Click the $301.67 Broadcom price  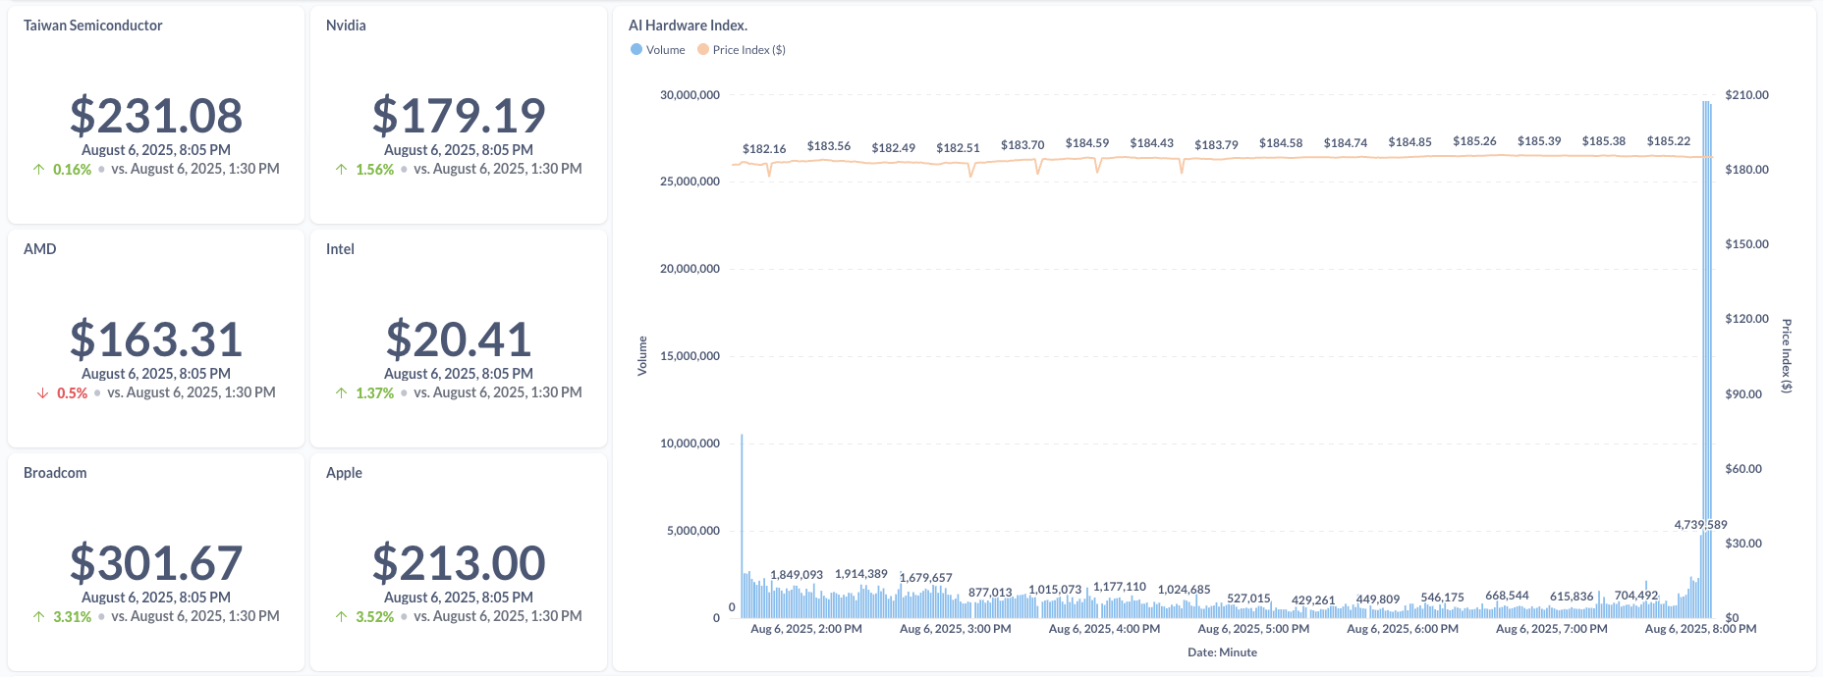156,563
